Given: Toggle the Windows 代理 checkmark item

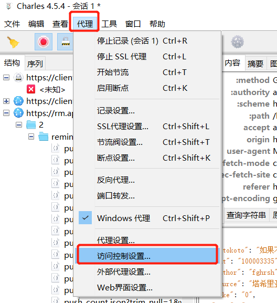Looking at the screenshot, I should tap(147, 218).
